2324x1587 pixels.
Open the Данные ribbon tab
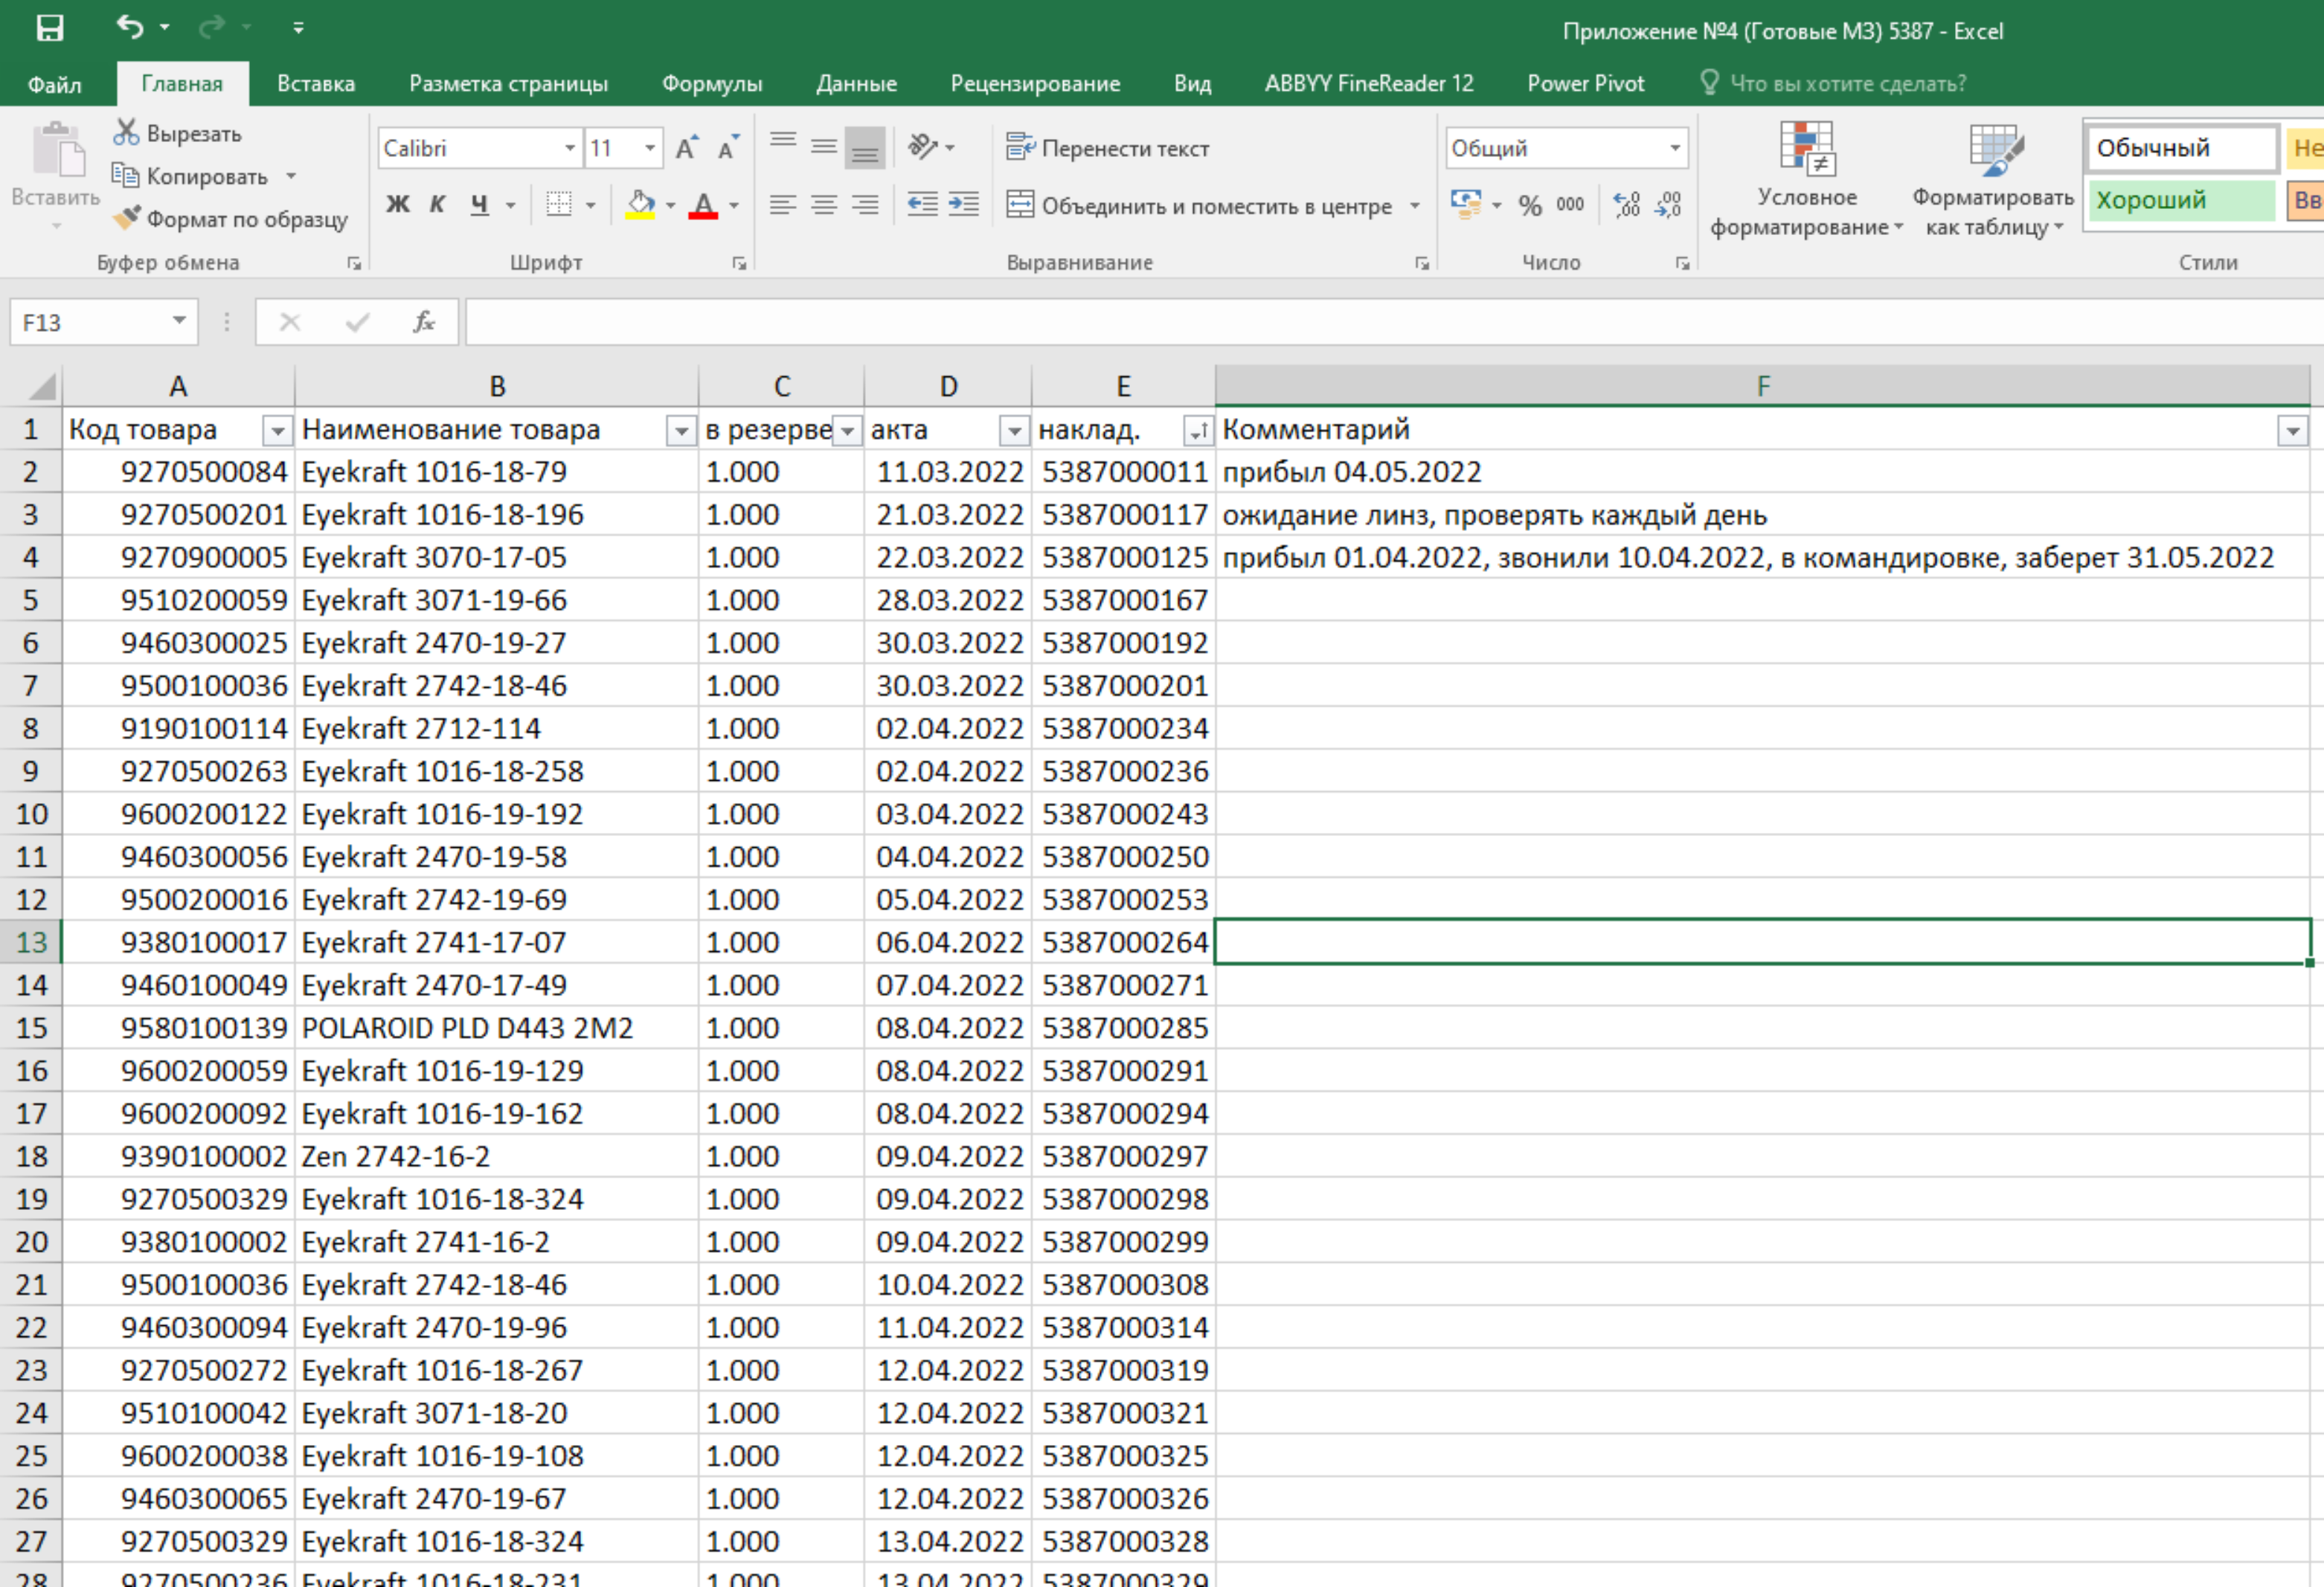856,84
